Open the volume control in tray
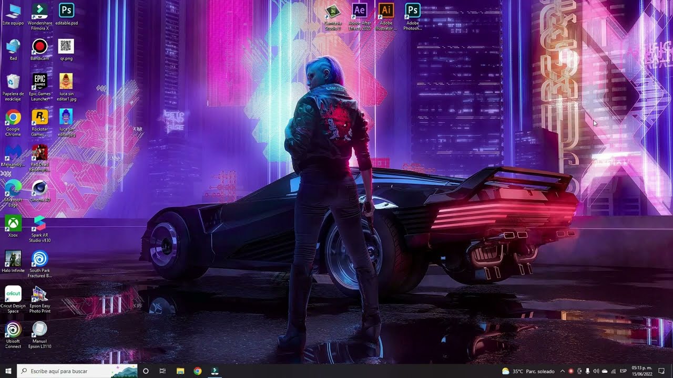 596,371
